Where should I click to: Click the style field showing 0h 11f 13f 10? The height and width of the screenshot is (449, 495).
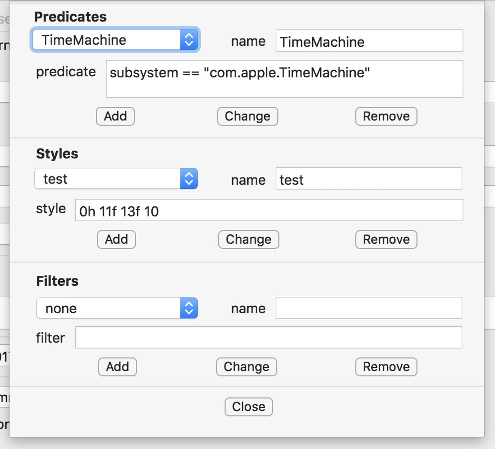pyautogui.click(x=269, y=211)
